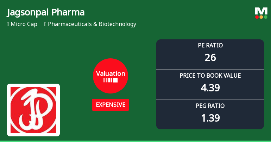Open the Jagsonpal Pharma title

(x=46, y=13)
